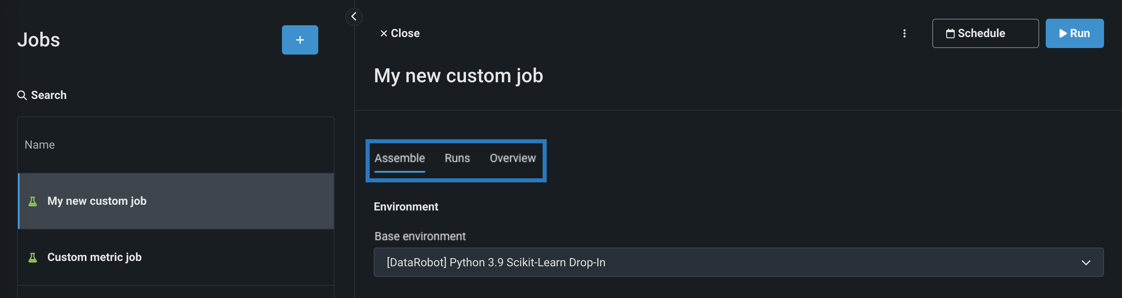1122x298 pixels.
Task: Click the Name column header
Action: click(x=40, y=145)
